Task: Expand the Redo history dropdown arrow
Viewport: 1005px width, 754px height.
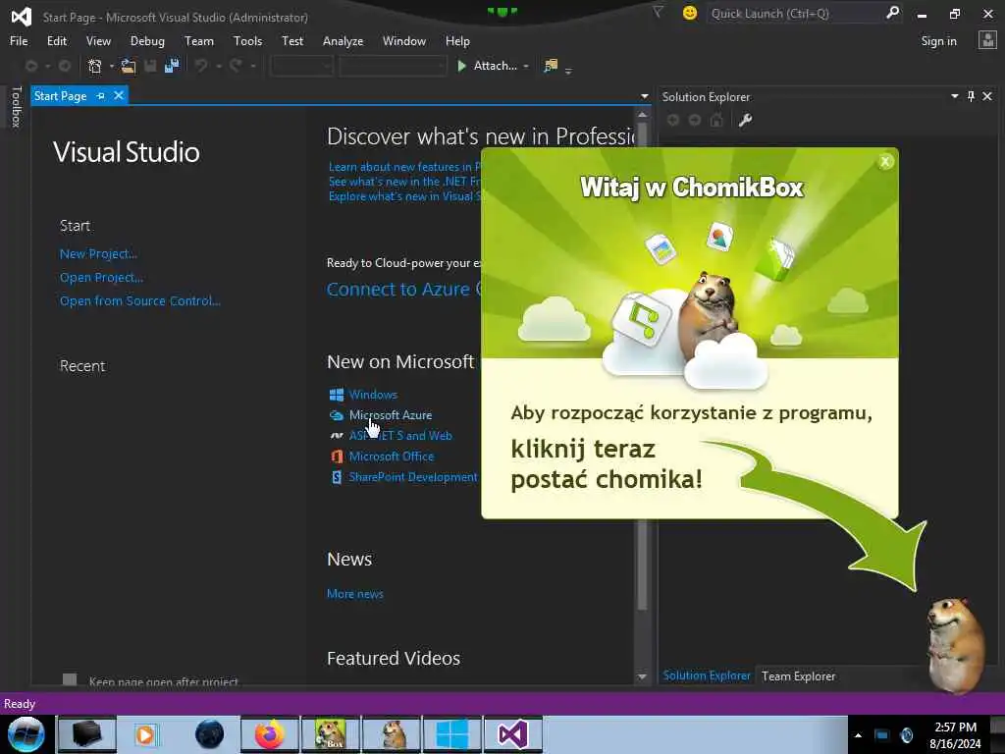Action: coord(253,66)
